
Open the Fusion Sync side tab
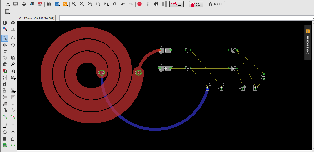click(x=307, y=42)
